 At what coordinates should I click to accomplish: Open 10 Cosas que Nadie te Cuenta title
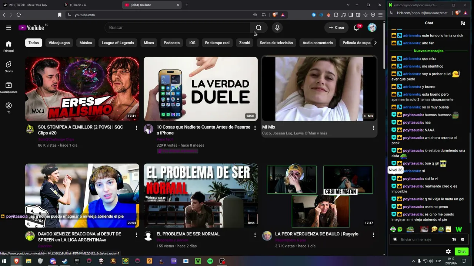(203, 130)
